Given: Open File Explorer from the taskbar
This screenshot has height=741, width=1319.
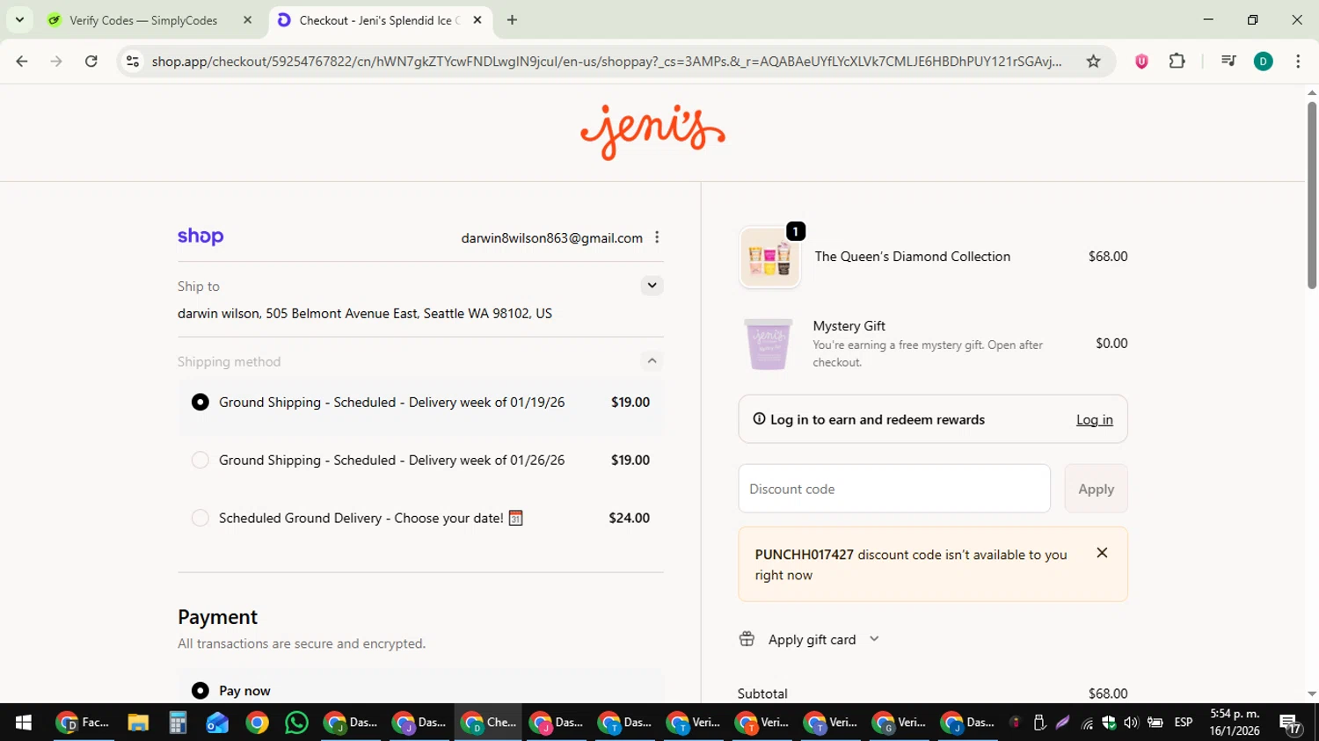Looking at the screenshot, I should pos(138,723).
